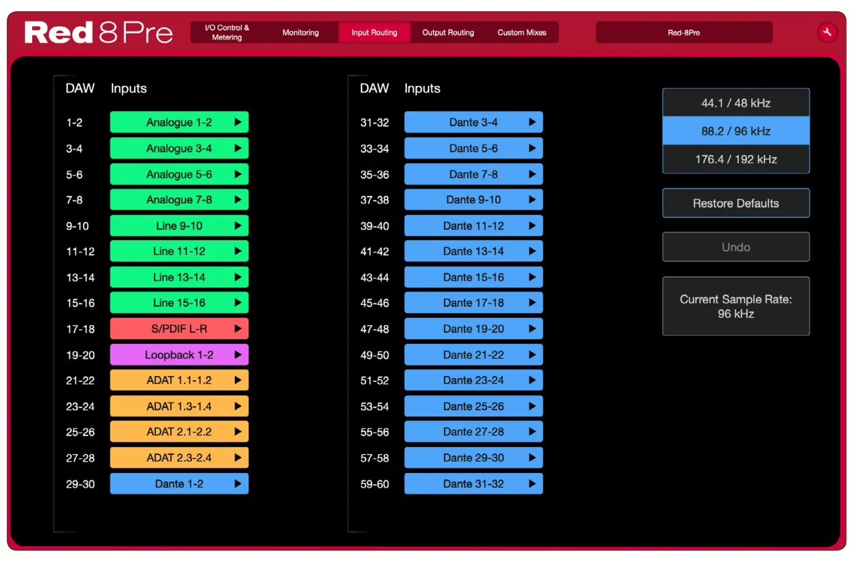Image resolution: width=857 pixels, height=564 pixels.
Task: Open the ADAT 2.3-2.4 input dropdown
Action: [x=179, y=458]
